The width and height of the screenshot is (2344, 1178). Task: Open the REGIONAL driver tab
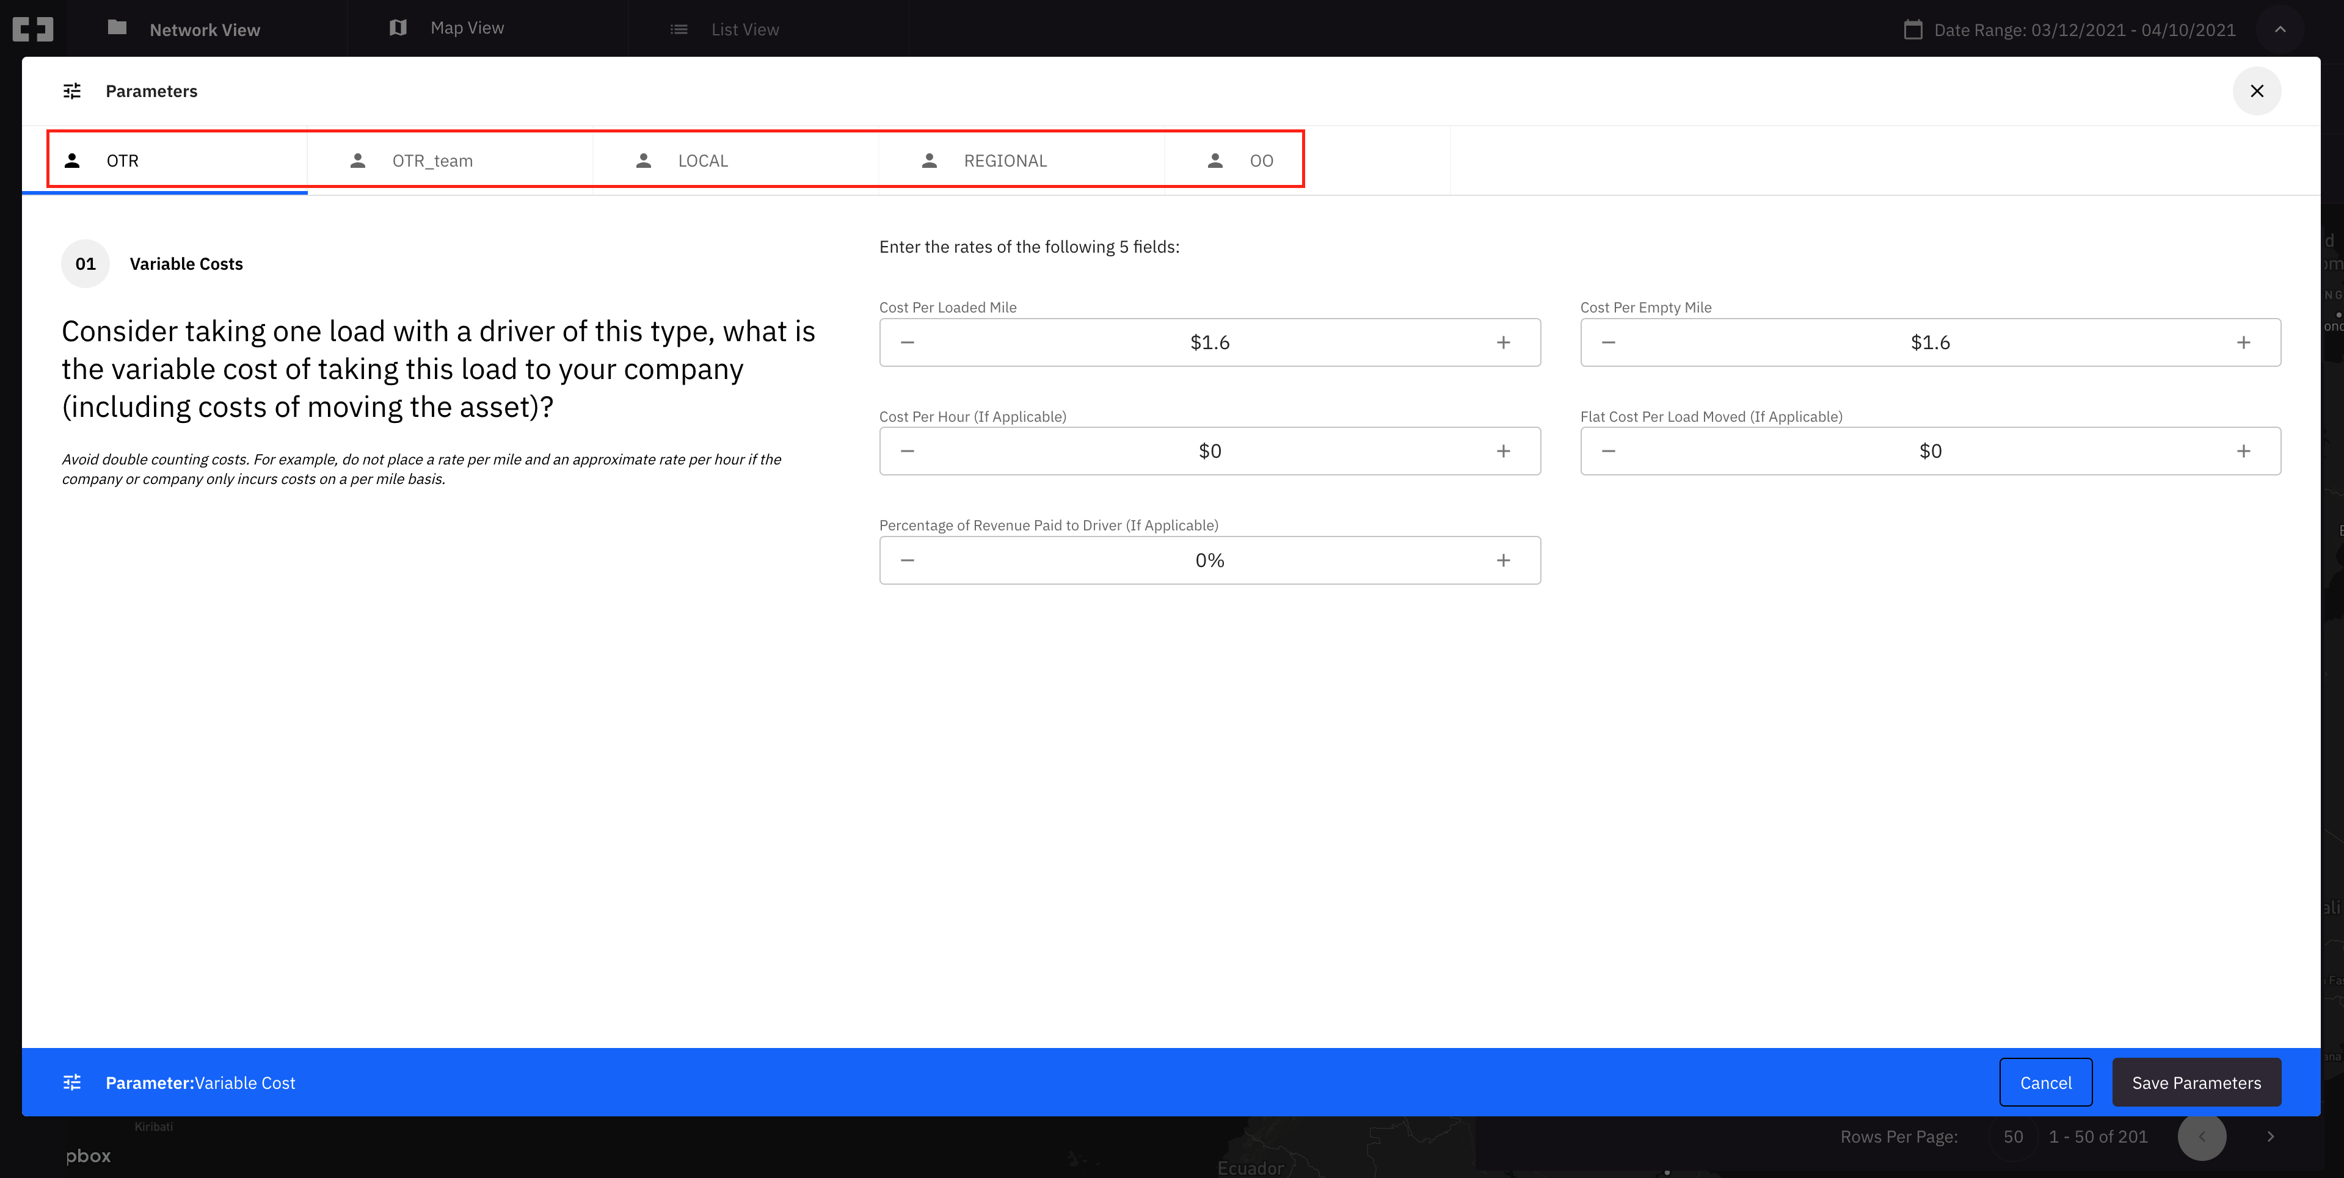1005,161
